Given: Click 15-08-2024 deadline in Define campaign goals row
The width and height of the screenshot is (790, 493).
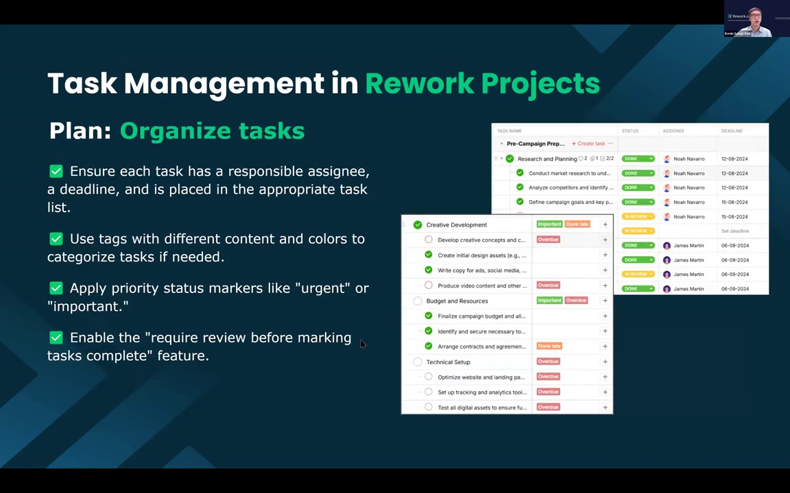Looking at the screenshot, I should (x=734, y=202).
